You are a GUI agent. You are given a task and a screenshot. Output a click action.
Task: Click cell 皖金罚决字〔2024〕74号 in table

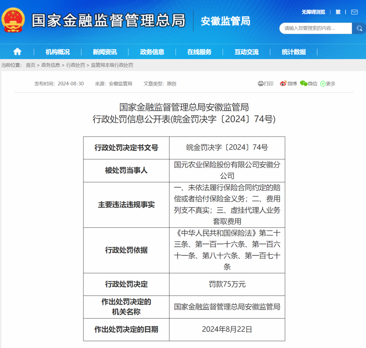pos(227,148)
